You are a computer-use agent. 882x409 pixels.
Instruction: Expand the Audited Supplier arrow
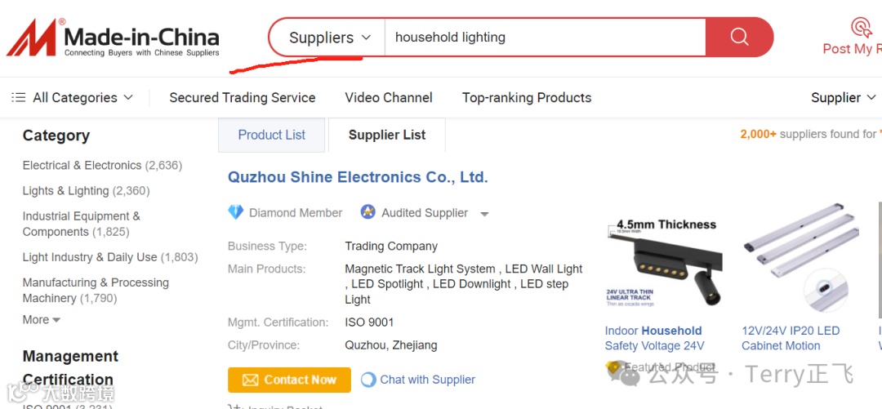tap(484, 214)
